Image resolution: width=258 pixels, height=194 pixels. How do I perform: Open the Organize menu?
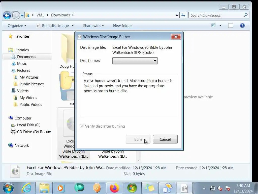pyautogui.click(x=17, y=26)
